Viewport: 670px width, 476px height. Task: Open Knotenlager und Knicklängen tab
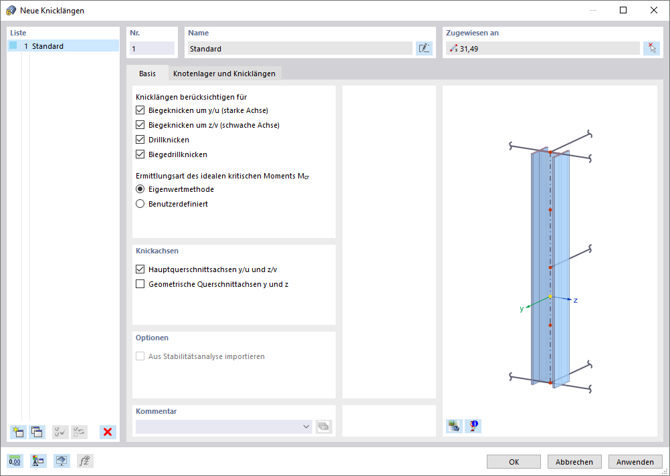(x=224, y=74)
